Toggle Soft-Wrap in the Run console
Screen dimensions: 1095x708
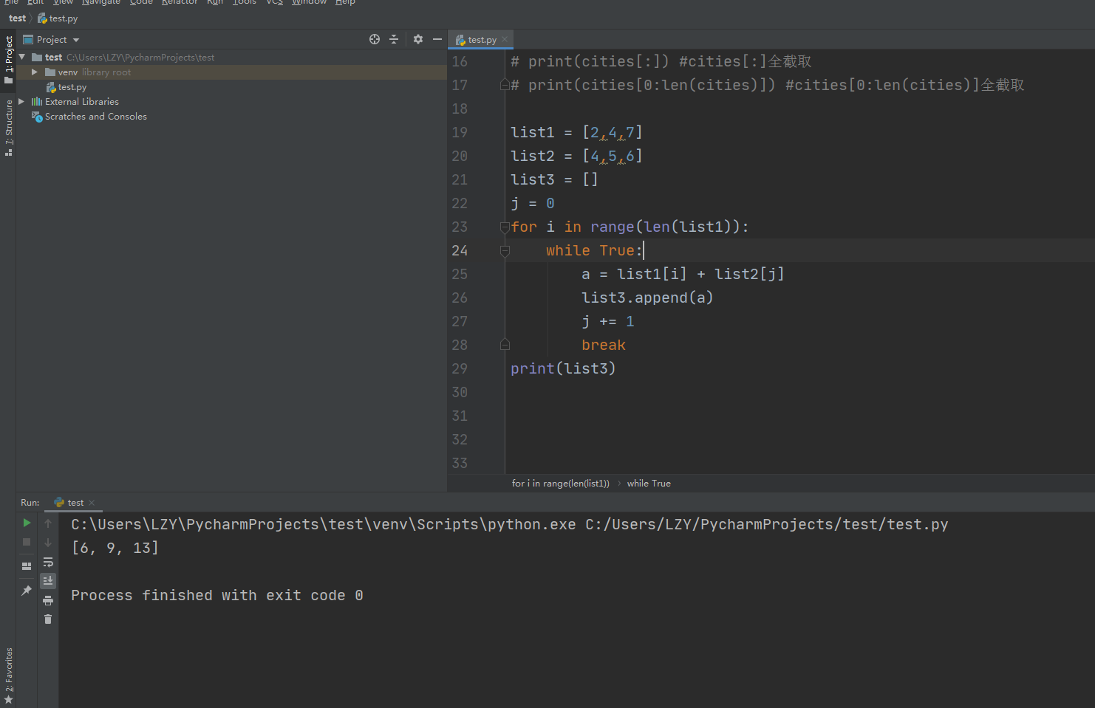click(48, 562)
